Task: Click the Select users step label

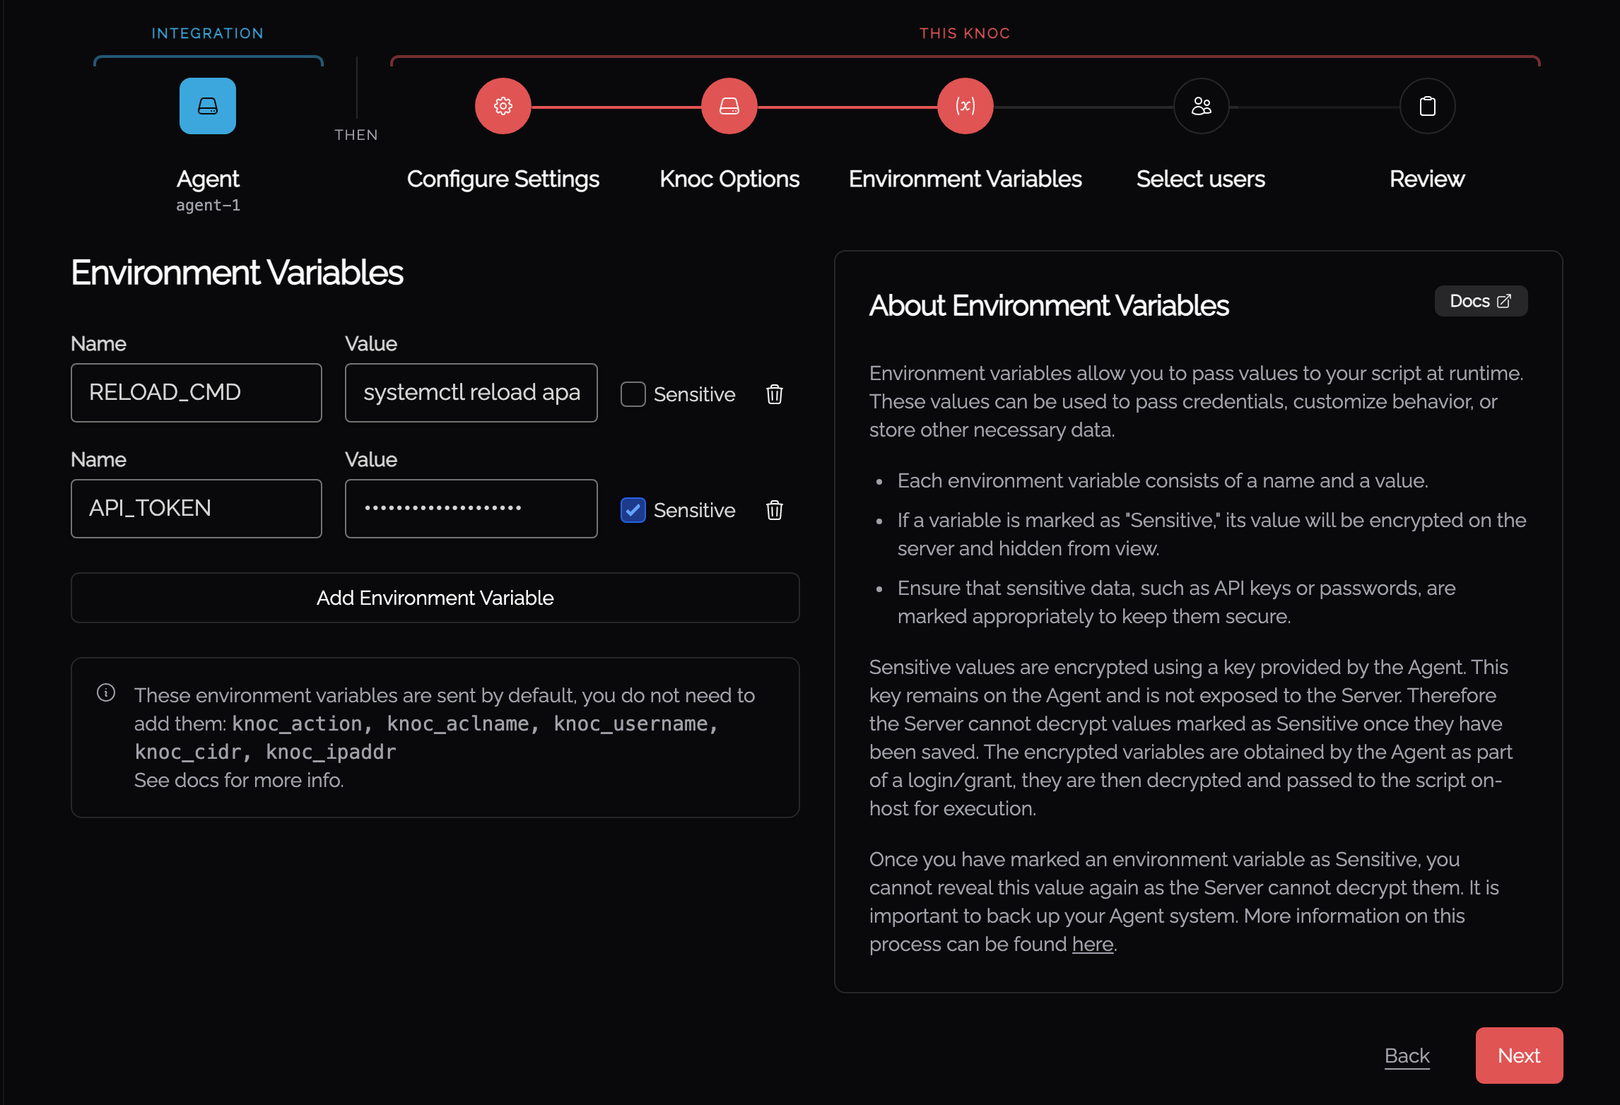Action: point(1200,179)
